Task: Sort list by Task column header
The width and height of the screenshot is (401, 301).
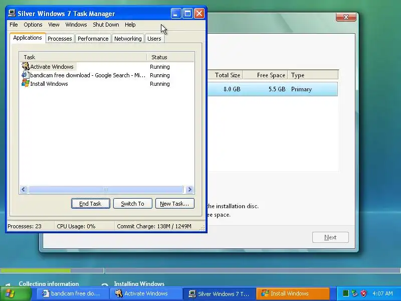Action: (83, 57)
